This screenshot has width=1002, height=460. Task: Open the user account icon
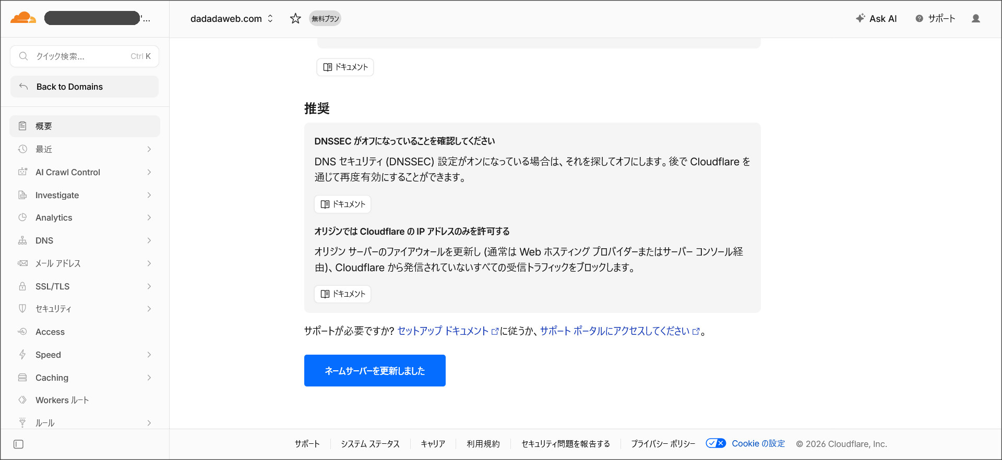click(976, 19)
